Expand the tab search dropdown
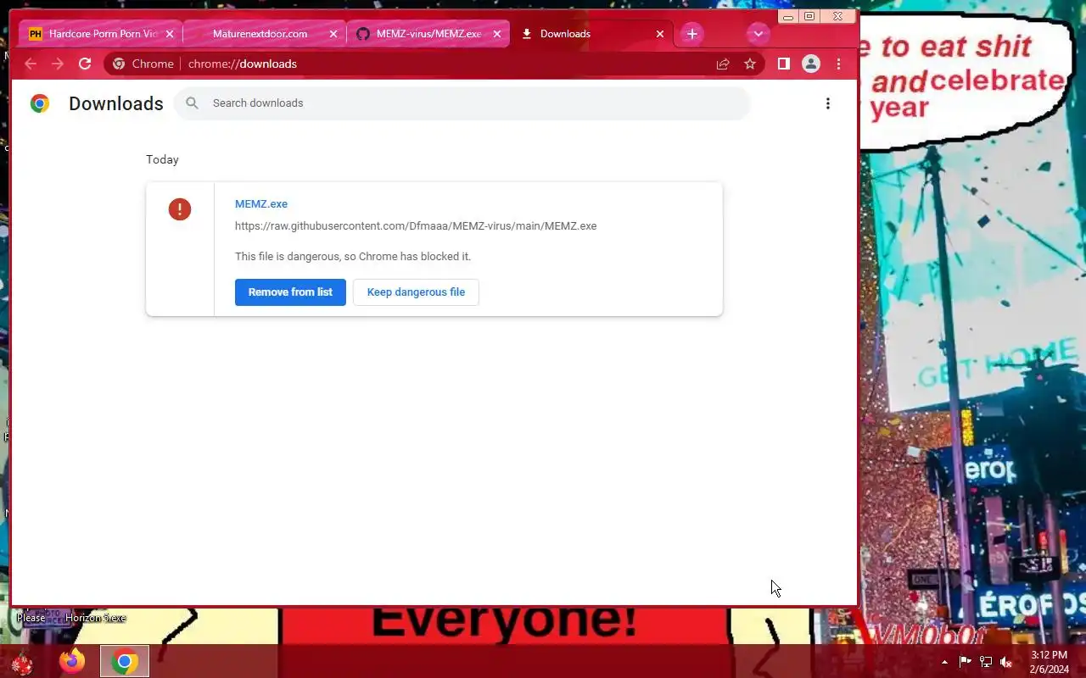This screenshot has height=678, width=1086. (759, 34)
